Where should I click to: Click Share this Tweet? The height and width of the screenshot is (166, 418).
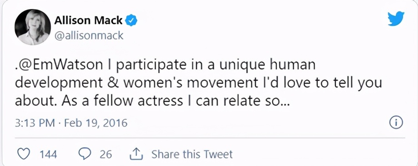[x=192, y=154]
